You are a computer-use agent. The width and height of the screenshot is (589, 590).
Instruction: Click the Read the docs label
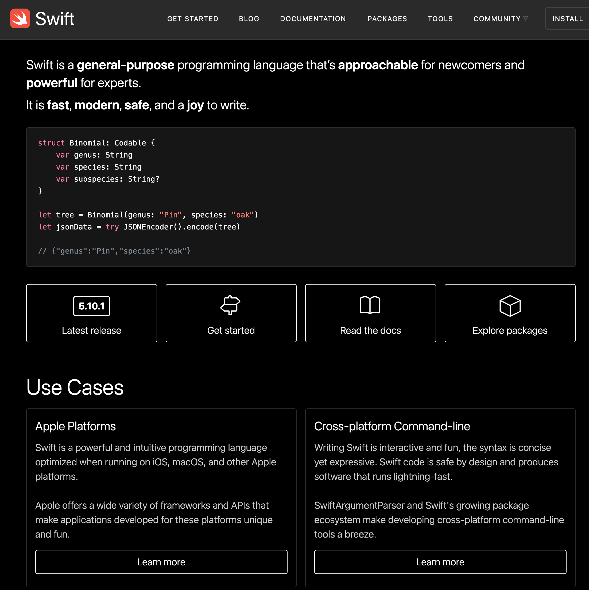point(370,330)
